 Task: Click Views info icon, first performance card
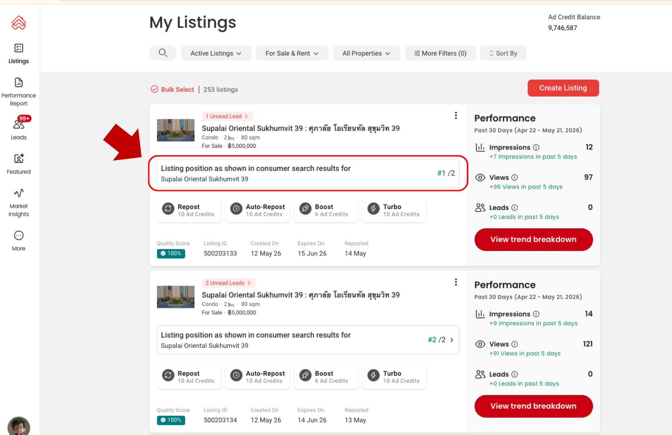(515, 178)
